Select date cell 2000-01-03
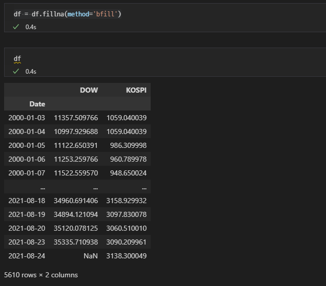This screenshot has height=286, width=326. 27,118
